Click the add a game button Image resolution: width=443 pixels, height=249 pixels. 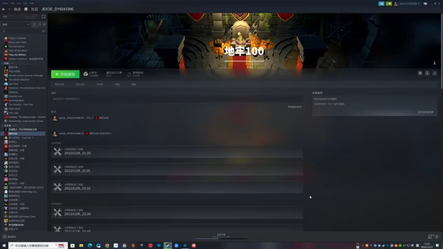9,237
